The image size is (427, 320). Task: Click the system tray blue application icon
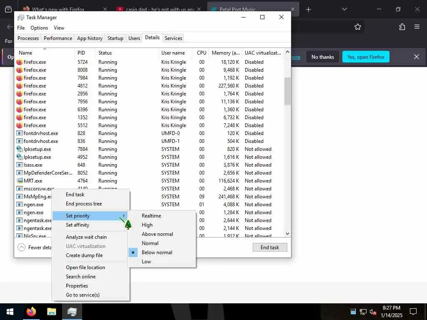pyautogui.click(x=353, y=312)
